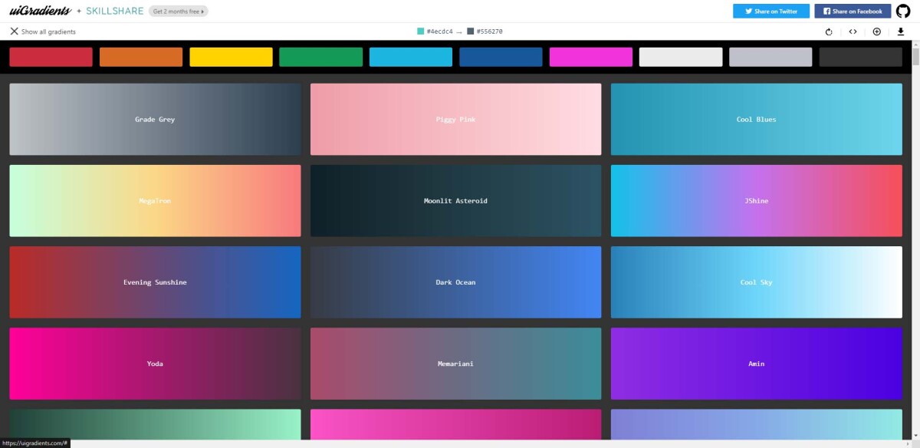Open the CSS code view icon
This screenshot has height=448, width=920.
pyautogui.click(x=853, y=31)
